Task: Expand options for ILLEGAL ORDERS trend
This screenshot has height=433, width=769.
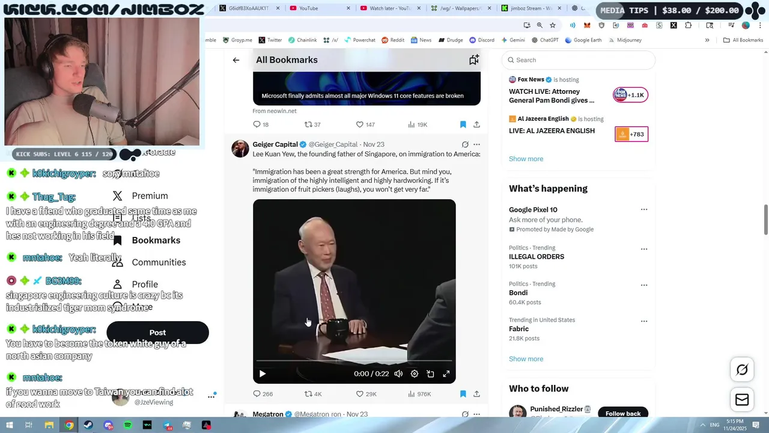Action: tap(644, 249)
